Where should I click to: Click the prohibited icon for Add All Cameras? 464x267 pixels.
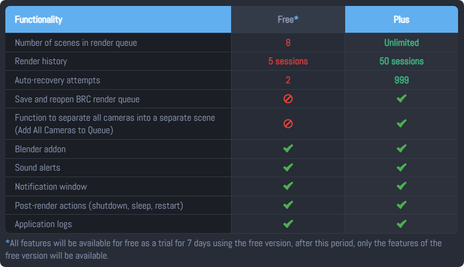point(288,124)
